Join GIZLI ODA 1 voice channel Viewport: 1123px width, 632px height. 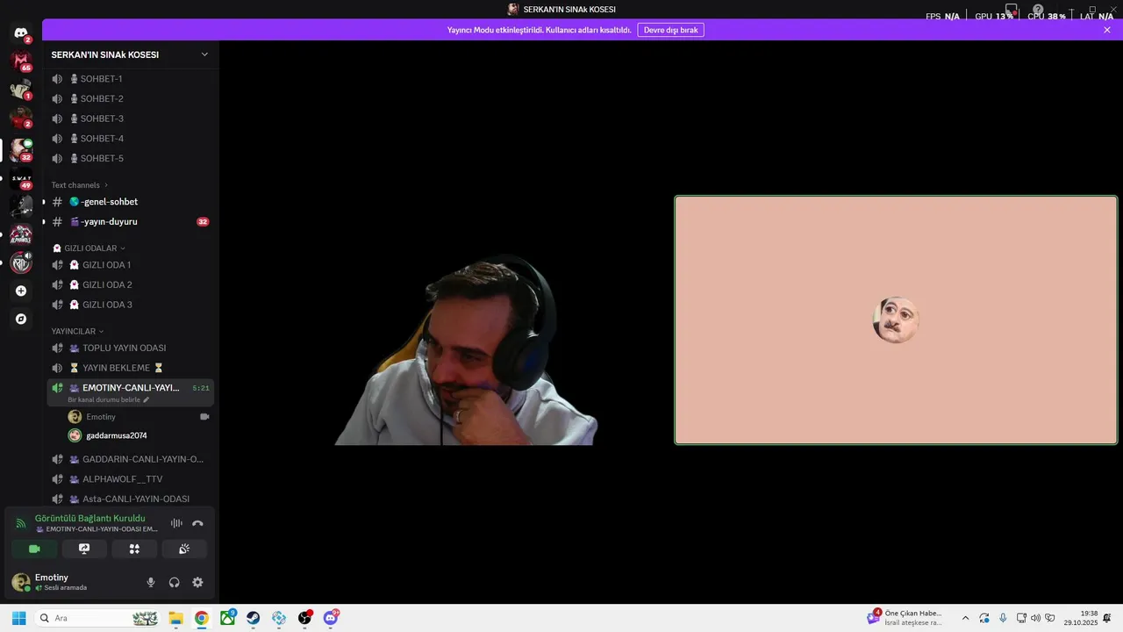click(x=131, y=265)
